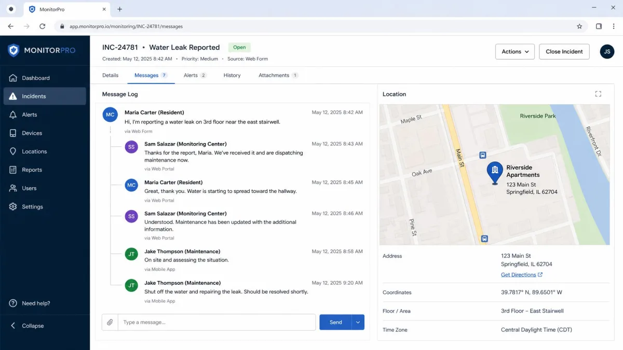Expand the map to fullscreen
The image size is (623, 350).
tap(598, 94)
